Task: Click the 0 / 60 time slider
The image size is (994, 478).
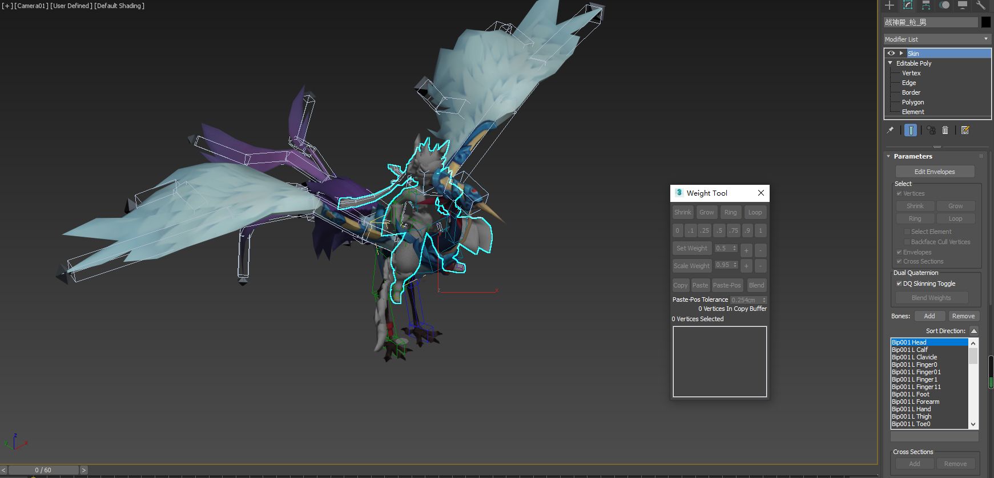Action: coord(43,470)
